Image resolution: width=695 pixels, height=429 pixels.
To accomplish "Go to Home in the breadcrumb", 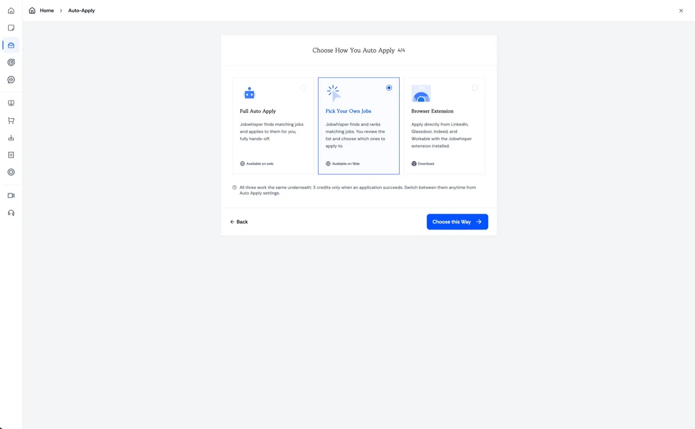I will 47,10.
